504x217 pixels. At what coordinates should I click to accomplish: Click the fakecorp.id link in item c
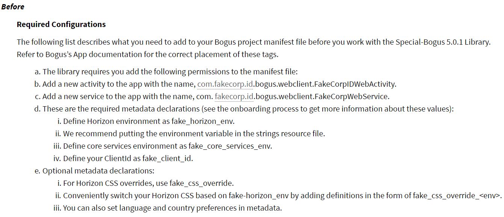[x=234, y=96]
